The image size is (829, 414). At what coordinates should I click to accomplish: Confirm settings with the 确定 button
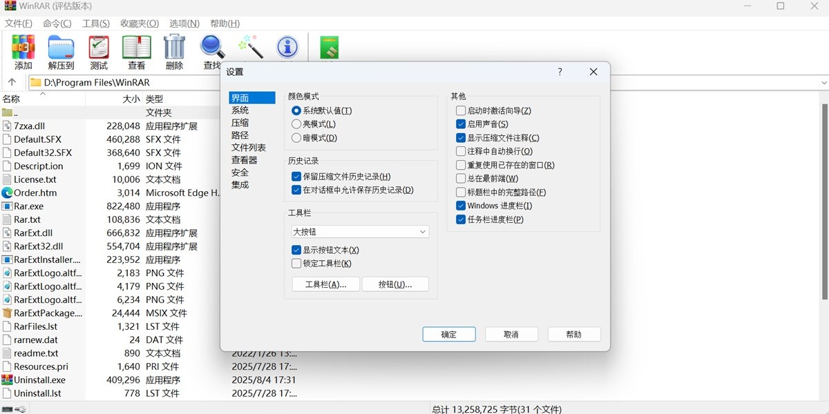tap(448, 334)
